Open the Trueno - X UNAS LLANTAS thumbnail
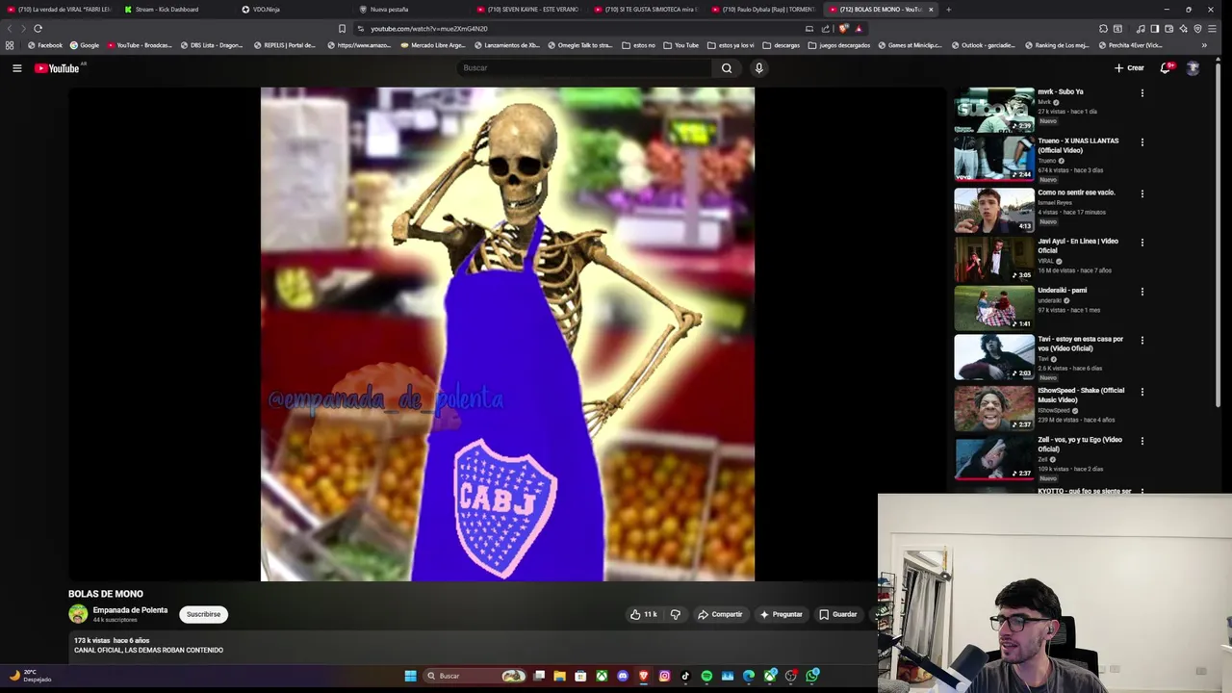1232x693 pixels. [x=994, y=159]
